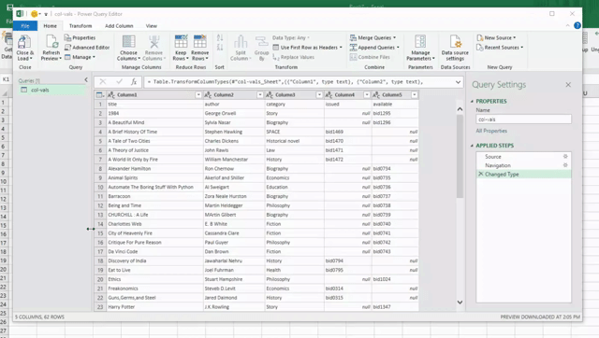599x338 pixels.
Task: Open the Append Queries dropdown
Action: [x=398, y=48]
